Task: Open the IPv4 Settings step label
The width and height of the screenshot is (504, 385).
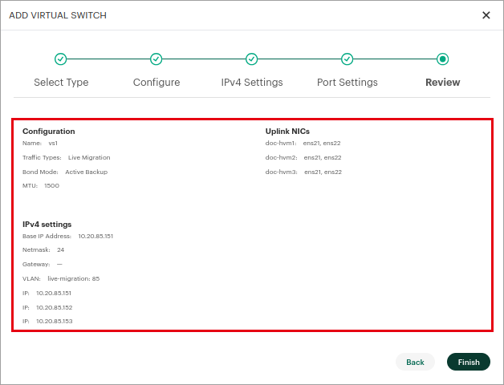Action: click(x=252, y=83)
